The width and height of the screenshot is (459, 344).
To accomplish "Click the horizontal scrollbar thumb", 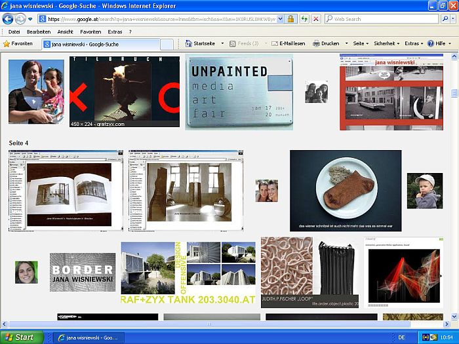I will (210, 324).
